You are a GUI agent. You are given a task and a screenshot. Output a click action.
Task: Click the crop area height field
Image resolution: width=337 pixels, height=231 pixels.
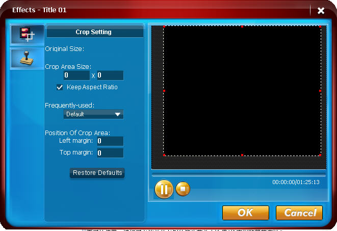110,75
